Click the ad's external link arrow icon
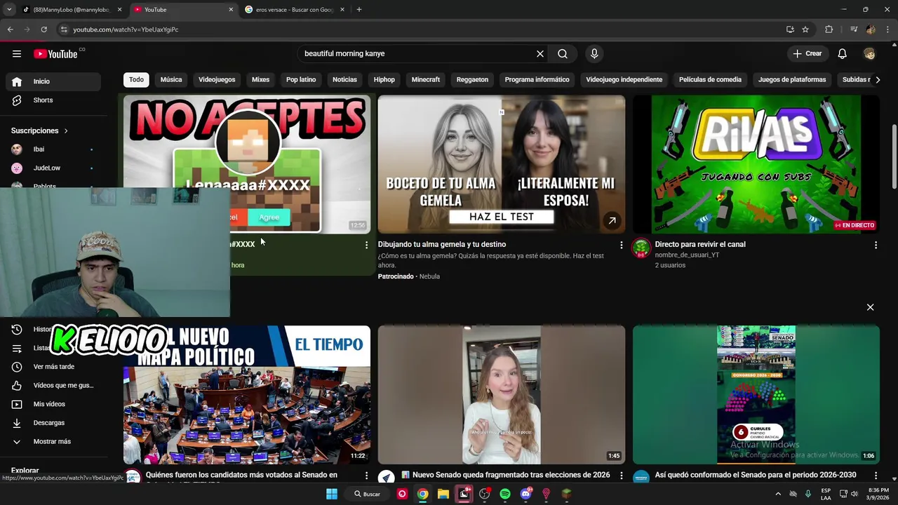This screenshot has height=505, width=898. pos(612,220)
